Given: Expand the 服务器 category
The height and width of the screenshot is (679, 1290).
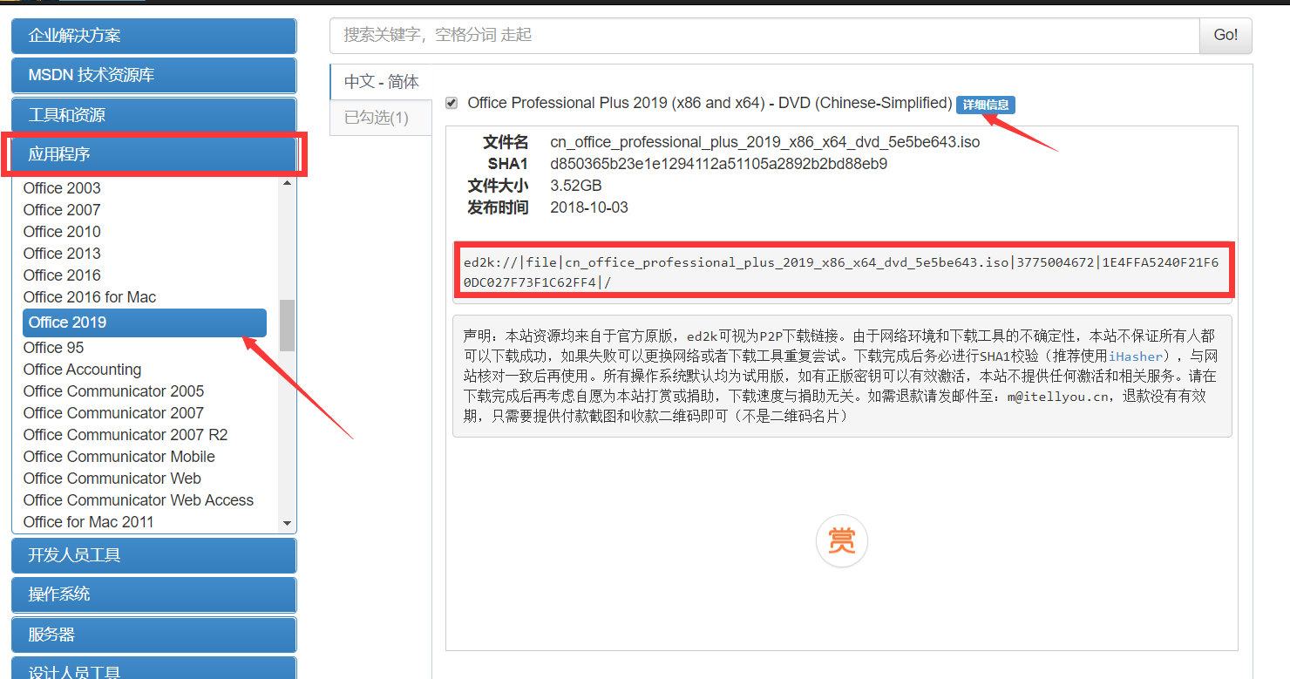Looking at the screenshot, I should click(x=153, y=635).
